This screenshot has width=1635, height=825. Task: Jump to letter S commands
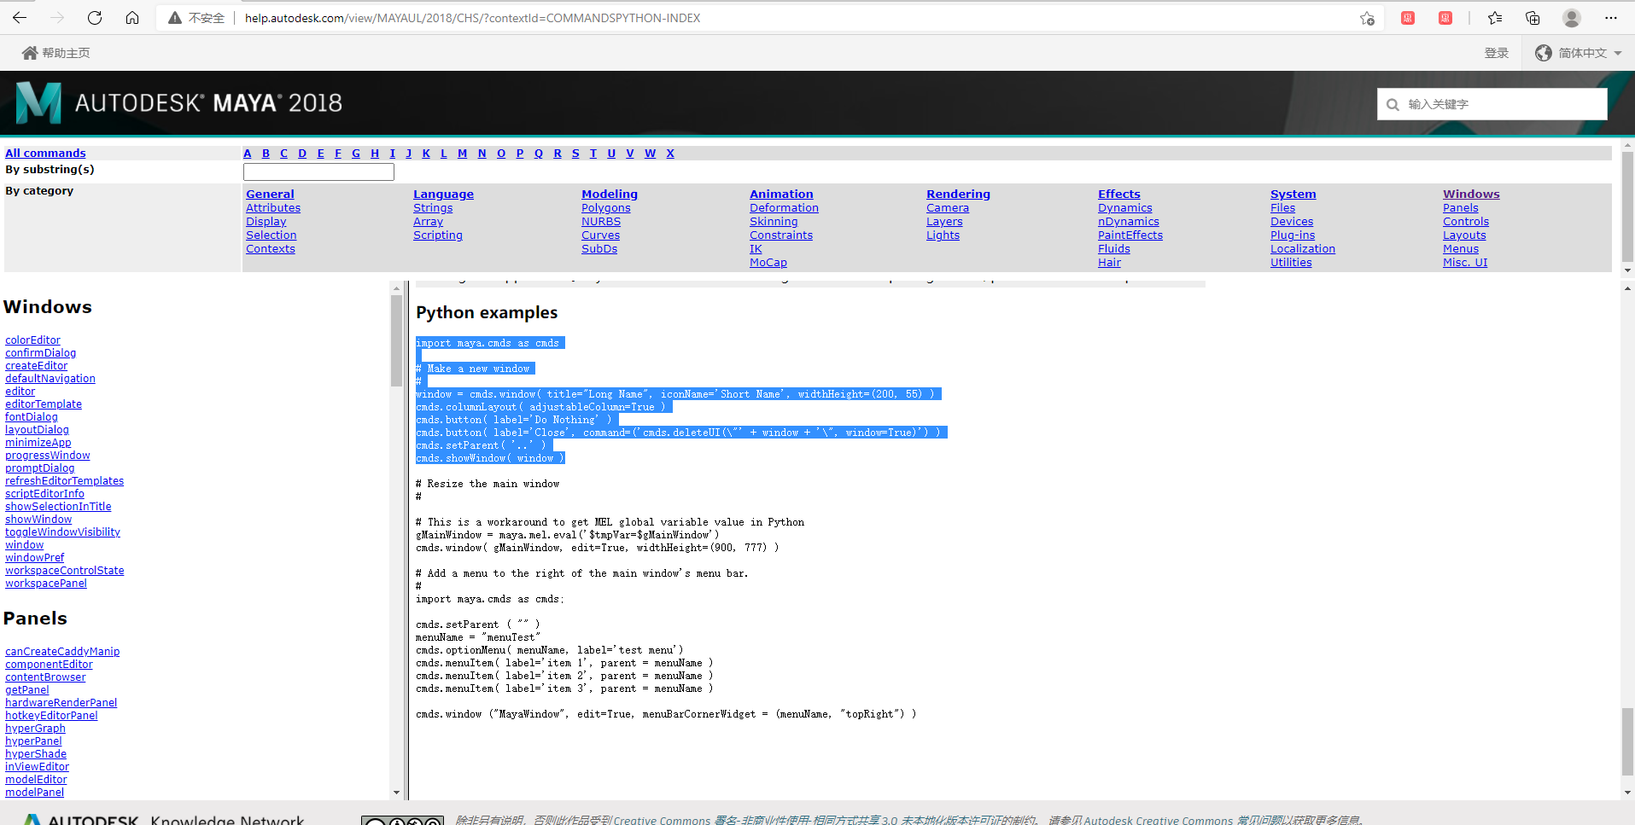[x=575, y=154]
